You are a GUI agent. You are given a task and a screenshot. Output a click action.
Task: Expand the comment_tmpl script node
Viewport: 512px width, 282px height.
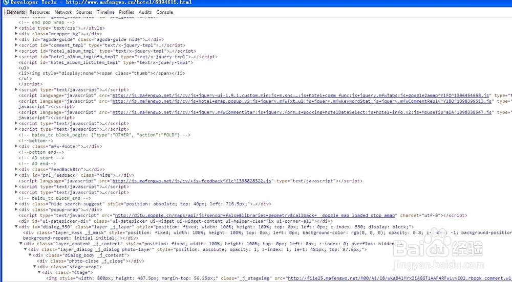16,45
